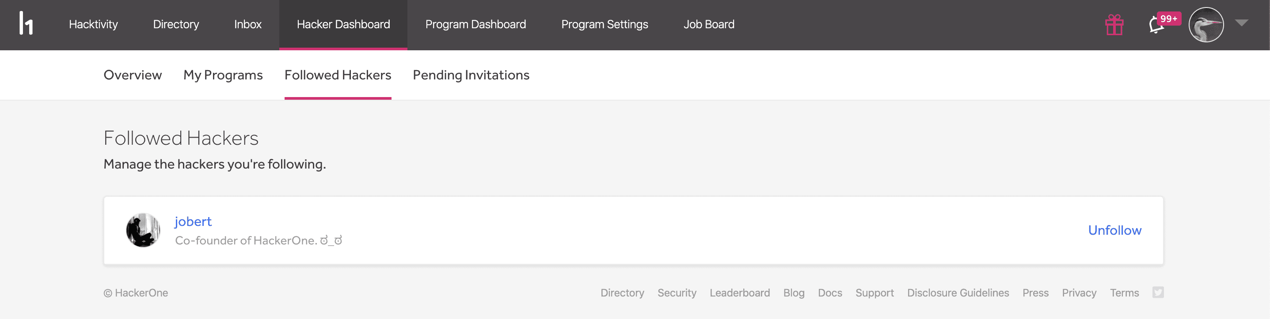Open the Job Board page

(x=708, y=25)
